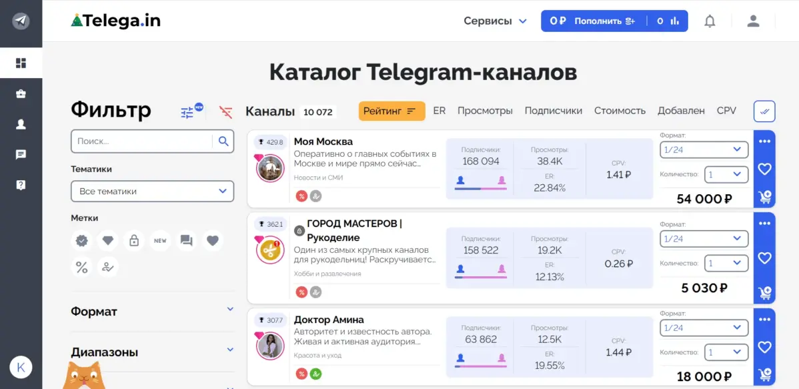Click the Поиск search input field
The height and width of the screenshot is (389, 799).
coord(141,141)
